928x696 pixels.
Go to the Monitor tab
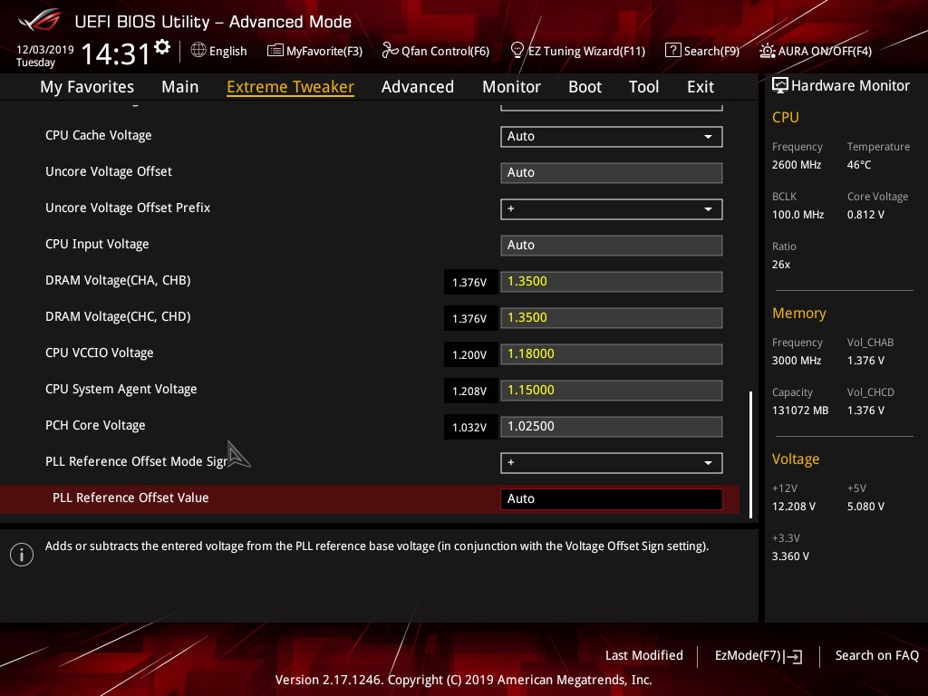pyautogui.click(x=511, y=87)
